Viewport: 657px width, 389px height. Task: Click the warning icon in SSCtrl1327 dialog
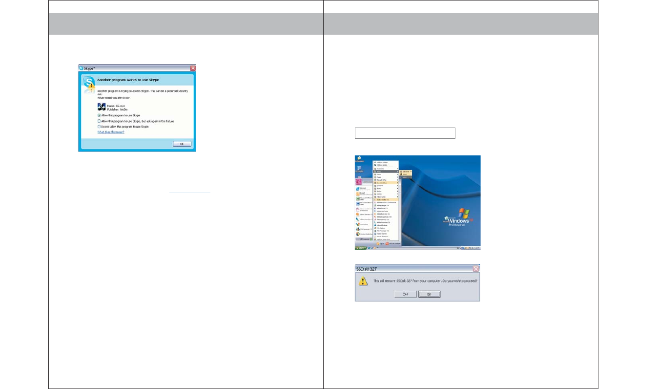click(364, 281)
